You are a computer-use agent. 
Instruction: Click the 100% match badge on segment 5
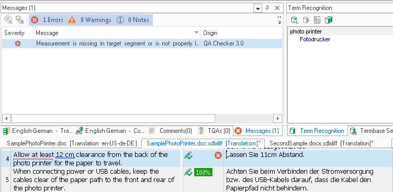tap(203, 173)
